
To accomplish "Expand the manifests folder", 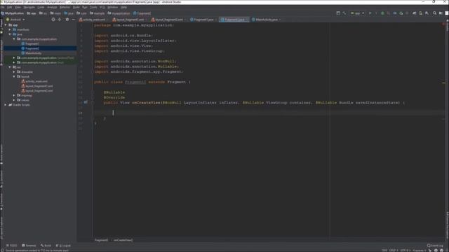I will 10,29.
